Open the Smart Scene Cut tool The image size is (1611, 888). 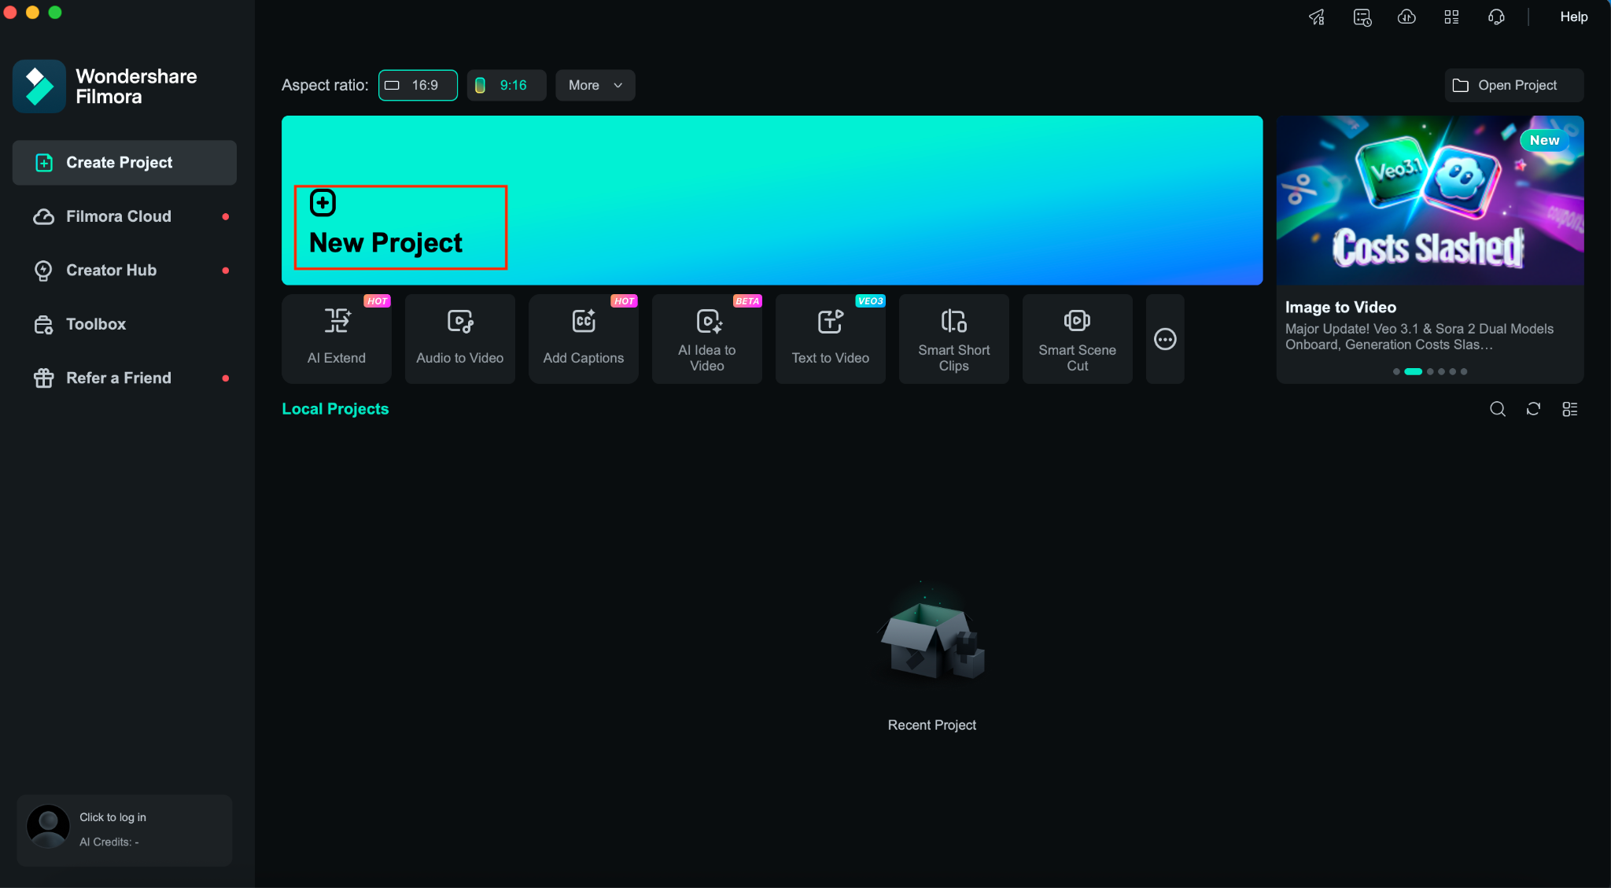click(1078, 339)
